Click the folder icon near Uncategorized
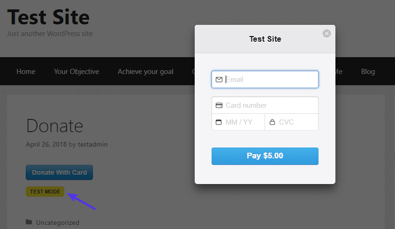This screenshot has height=229, width=395. tap(29, 222)
